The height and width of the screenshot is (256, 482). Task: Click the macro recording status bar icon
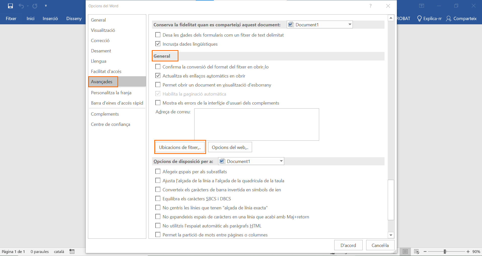[72, 251]
